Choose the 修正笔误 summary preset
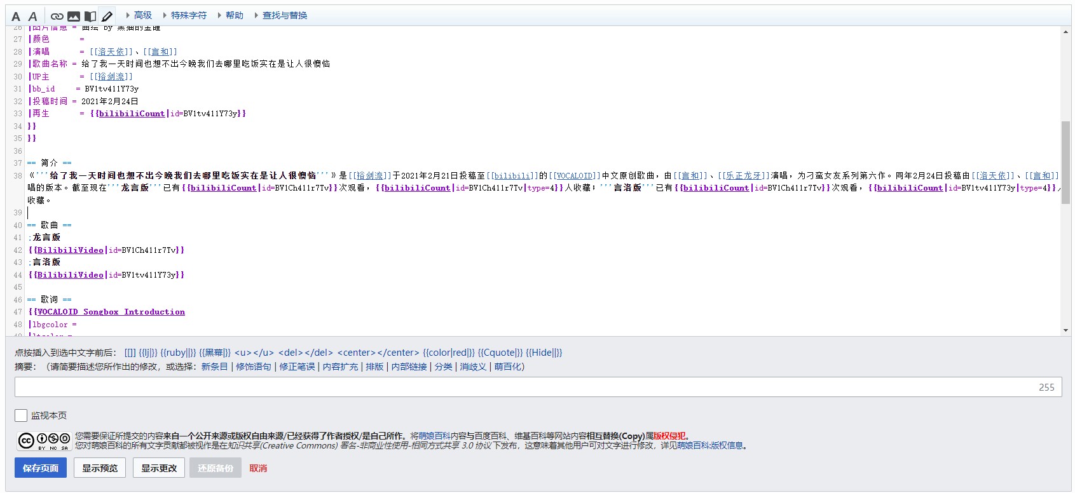Screen dimensions: 1075x493 297,367
